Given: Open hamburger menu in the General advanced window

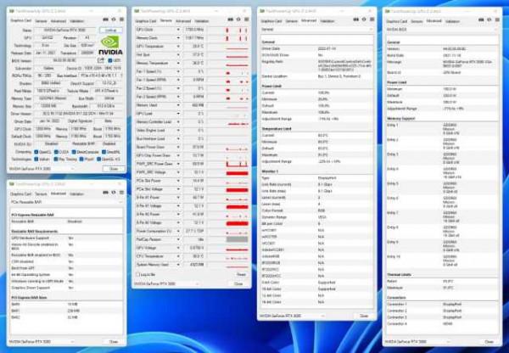Looking at the screenshot, I should tap(372, 20).
